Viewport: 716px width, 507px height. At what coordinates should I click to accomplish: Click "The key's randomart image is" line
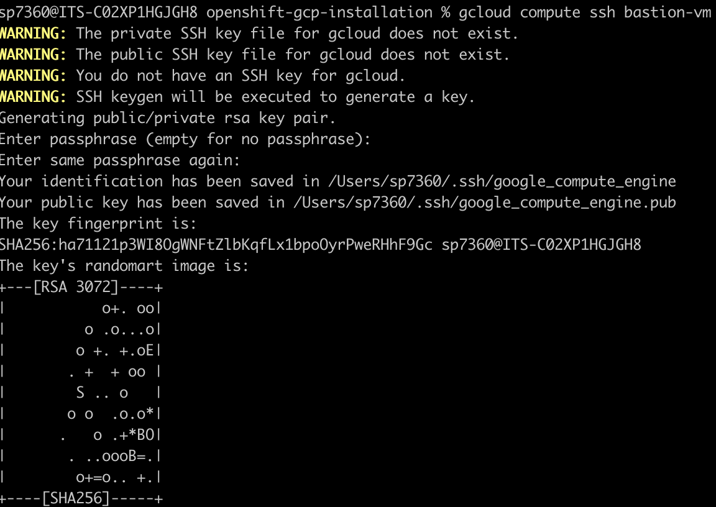click(124, 266)
